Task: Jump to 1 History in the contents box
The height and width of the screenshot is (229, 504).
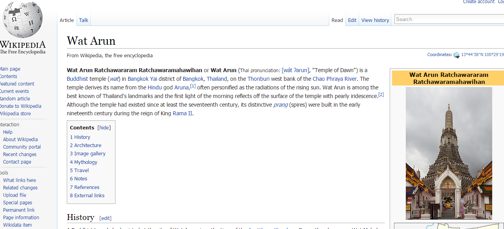Action: click(x=80, y=137)
